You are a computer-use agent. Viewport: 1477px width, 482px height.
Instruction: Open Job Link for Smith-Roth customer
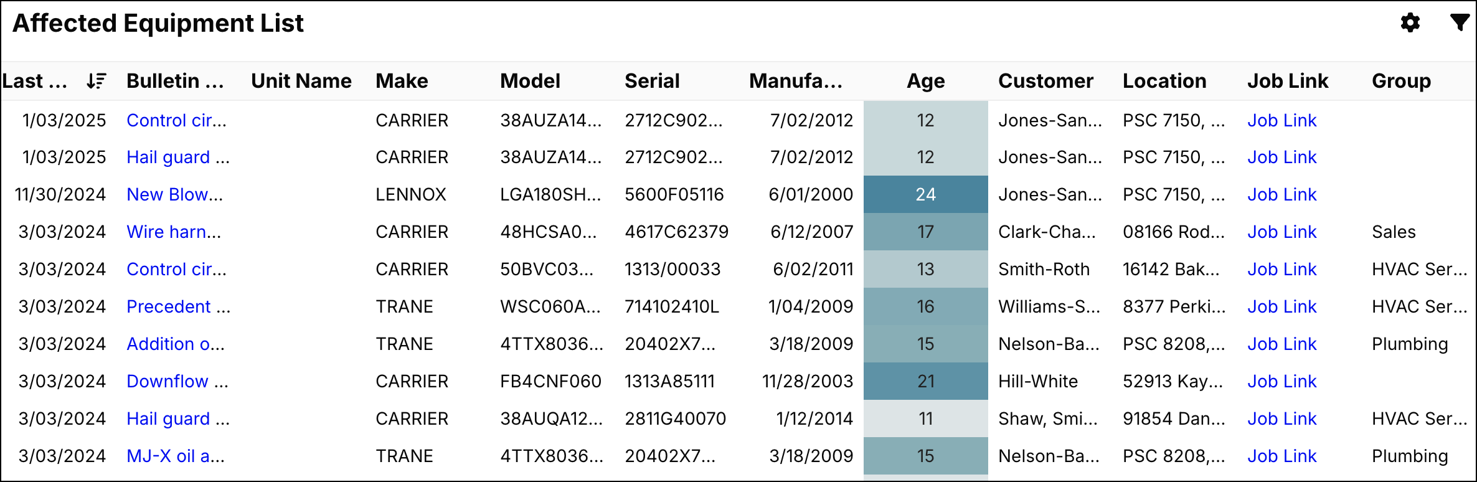click(1281, 269)
